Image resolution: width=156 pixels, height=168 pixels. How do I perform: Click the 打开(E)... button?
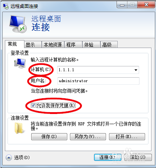[127, 136]
